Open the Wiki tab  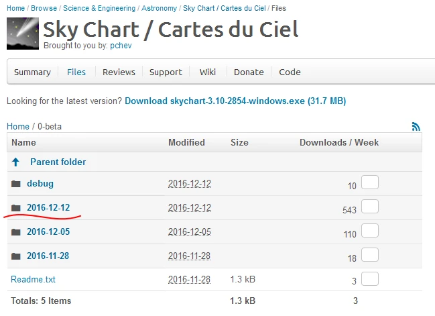coord(208,72)
